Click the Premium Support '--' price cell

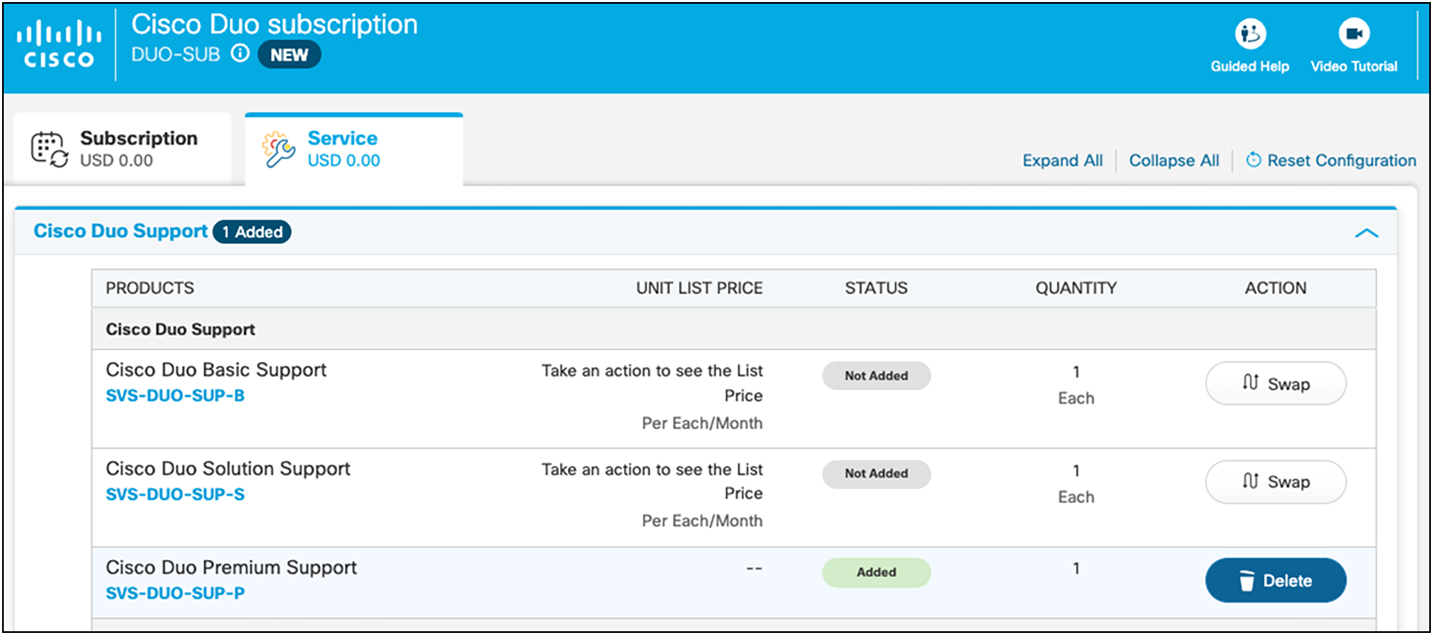754,569
